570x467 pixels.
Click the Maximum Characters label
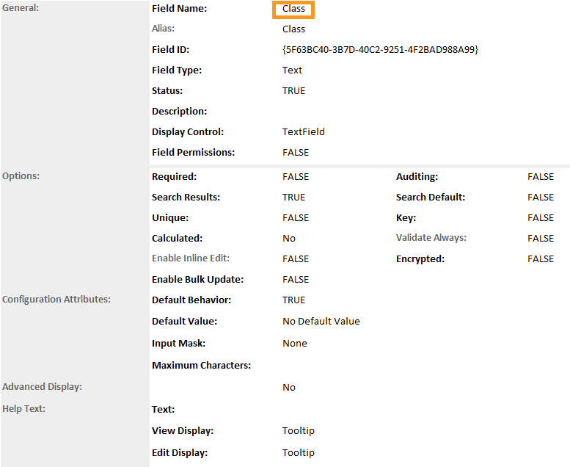coord(201,366)
